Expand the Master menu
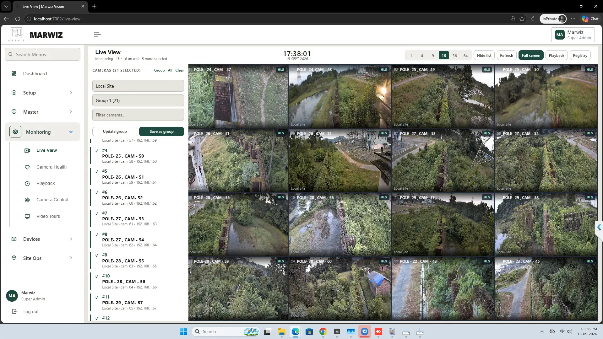This screenshot has width=603, height=339. tap(42, 112)
